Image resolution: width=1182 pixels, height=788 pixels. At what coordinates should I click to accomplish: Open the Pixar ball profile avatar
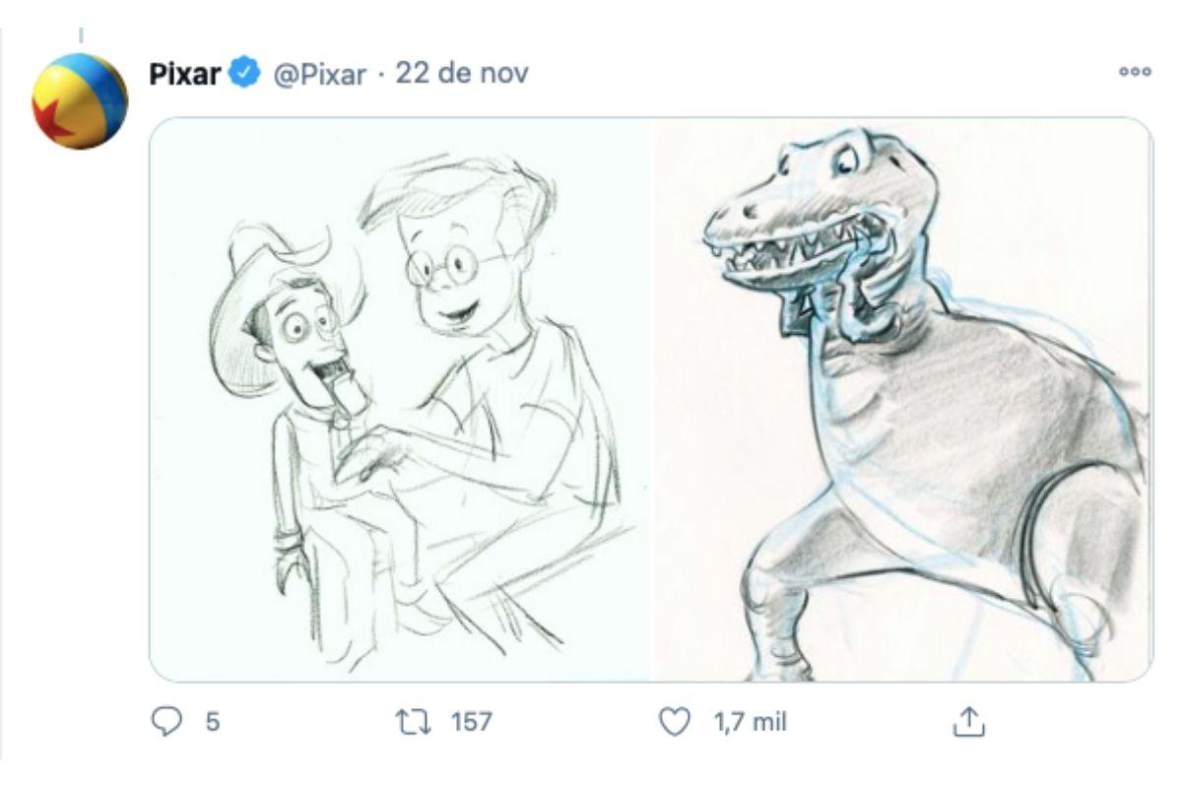pos(81,100)
